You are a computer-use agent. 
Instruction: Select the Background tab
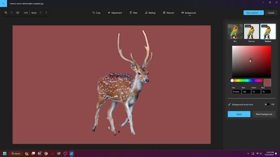[189, 13]
